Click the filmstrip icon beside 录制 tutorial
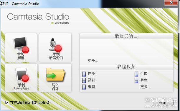Image resolution: width=180 pixels, height=111 pixels. (84, 81)
